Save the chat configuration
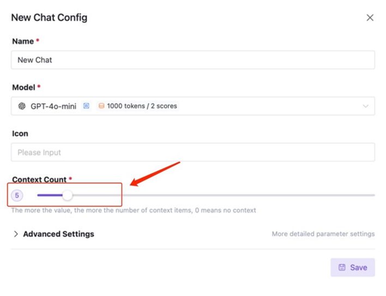 (353, 267)
